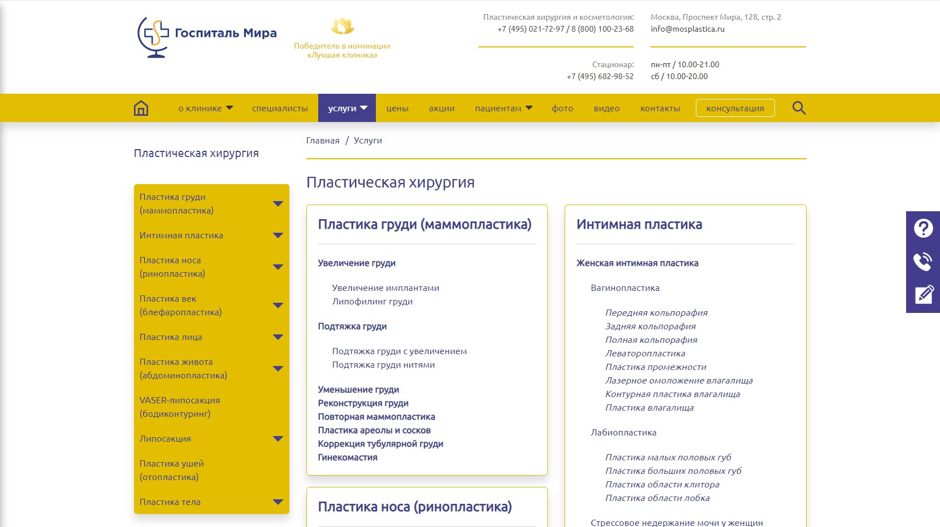
Task: Click the phone callback icon
Action: pos(923,262)
